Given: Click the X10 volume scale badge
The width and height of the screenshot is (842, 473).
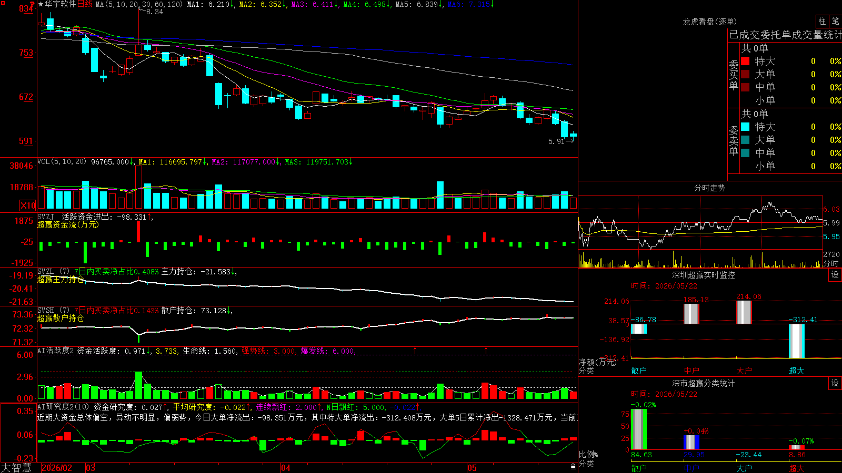Looking at the screenshot, I should [x=28, y=205].
